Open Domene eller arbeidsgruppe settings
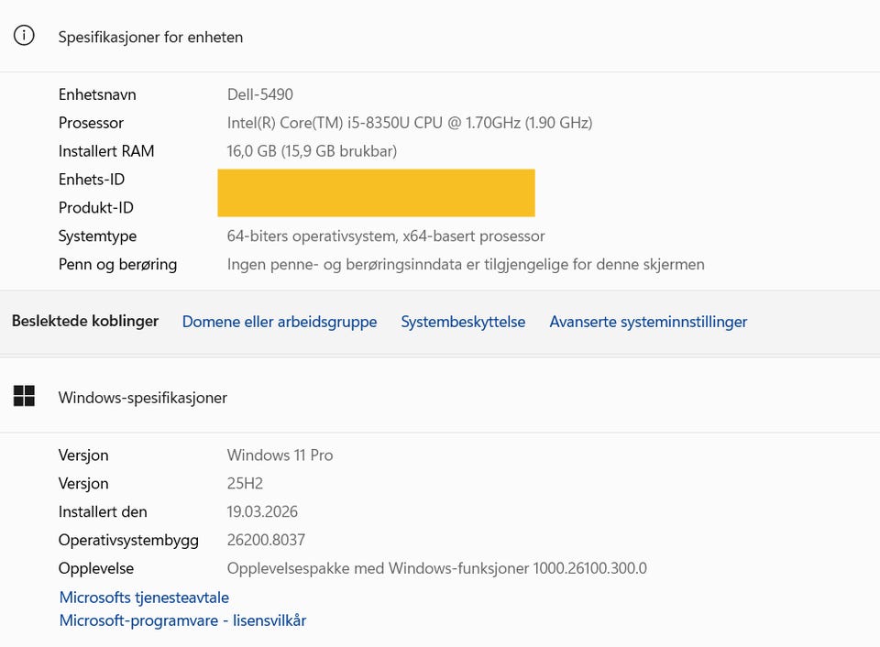Image resolution: width=880 pixels, height=647 pixels. tap(280, 322)
